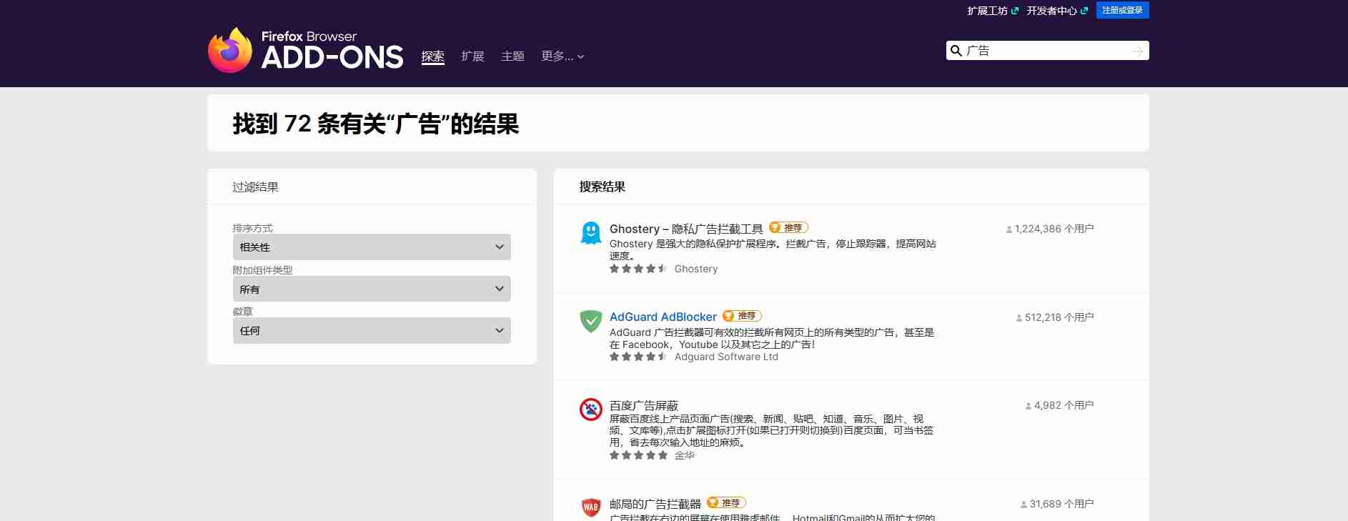Click the 注册或登录 button
Viewport: 1348px width, 521px height.
click(x=1122, y=10)
